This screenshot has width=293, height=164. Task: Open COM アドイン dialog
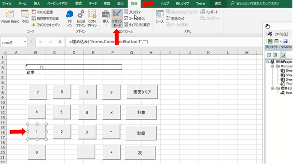point(92,19)
